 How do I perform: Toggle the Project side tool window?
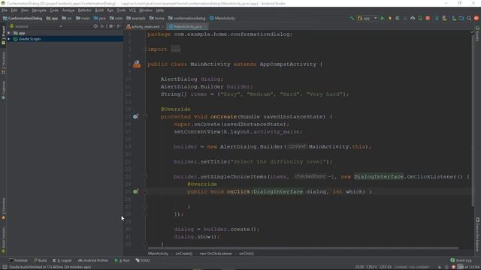point(3,35)
